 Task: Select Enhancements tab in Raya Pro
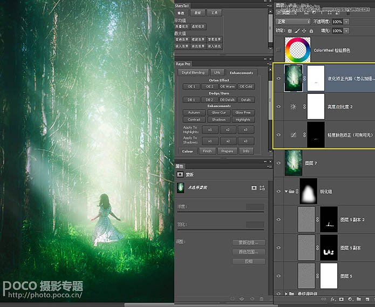pos(241,73)
